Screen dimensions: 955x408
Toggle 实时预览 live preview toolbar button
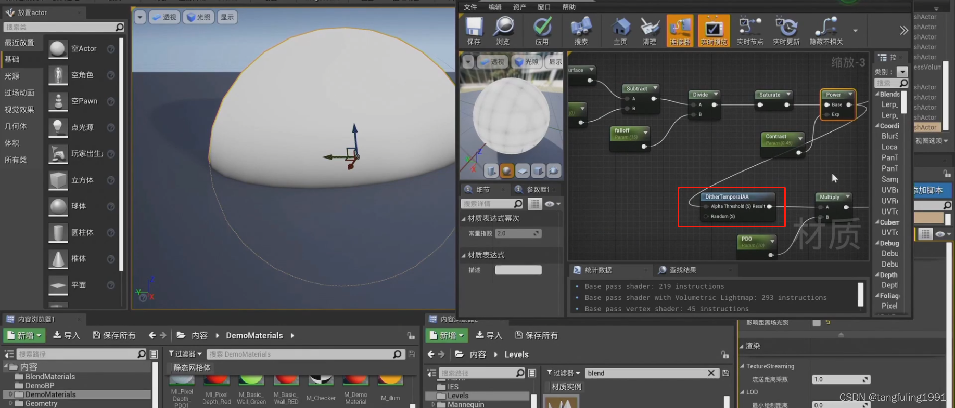coord(714,31)
